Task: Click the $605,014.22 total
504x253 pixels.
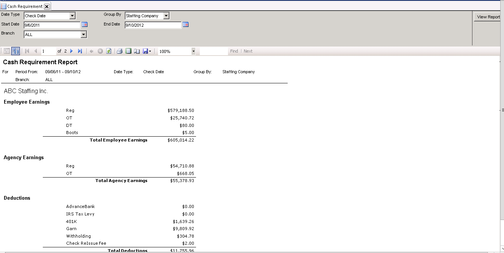Action: tap(181, 140)
